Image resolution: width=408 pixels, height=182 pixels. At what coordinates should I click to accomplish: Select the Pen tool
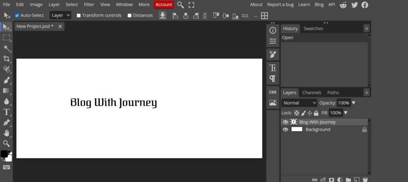point(6,123)
